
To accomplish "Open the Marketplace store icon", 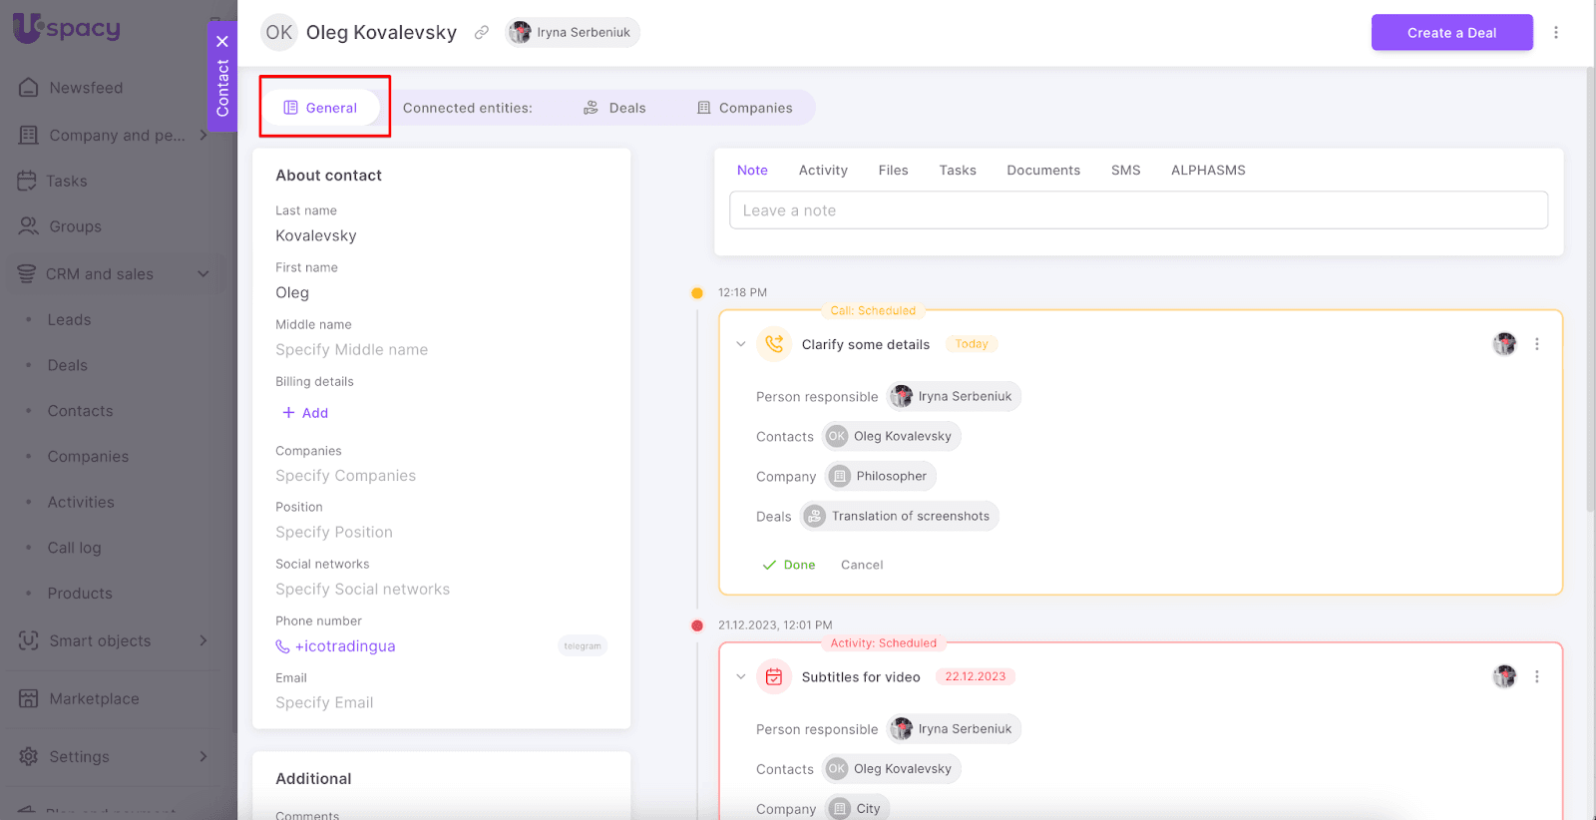I will tap(29, 699).
